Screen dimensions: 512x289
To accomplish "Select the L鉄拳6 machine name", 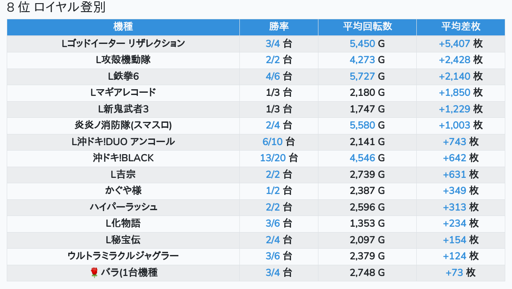I will point(123,77).
